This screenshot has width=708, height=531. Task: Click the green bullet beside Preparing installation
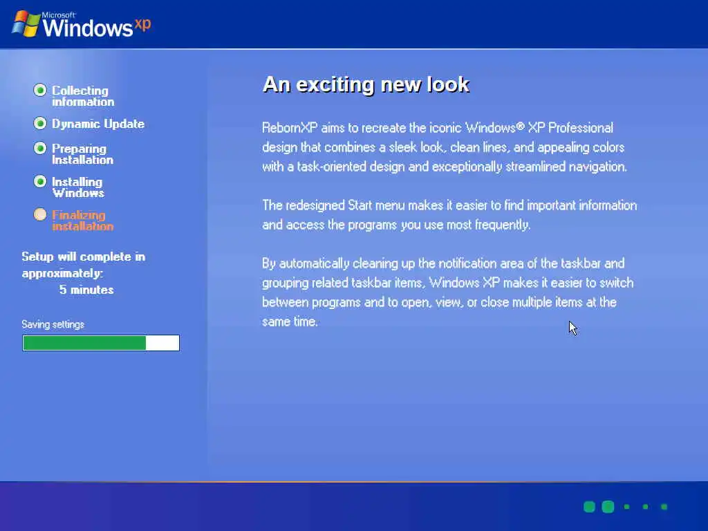click(x=40, y=148)
